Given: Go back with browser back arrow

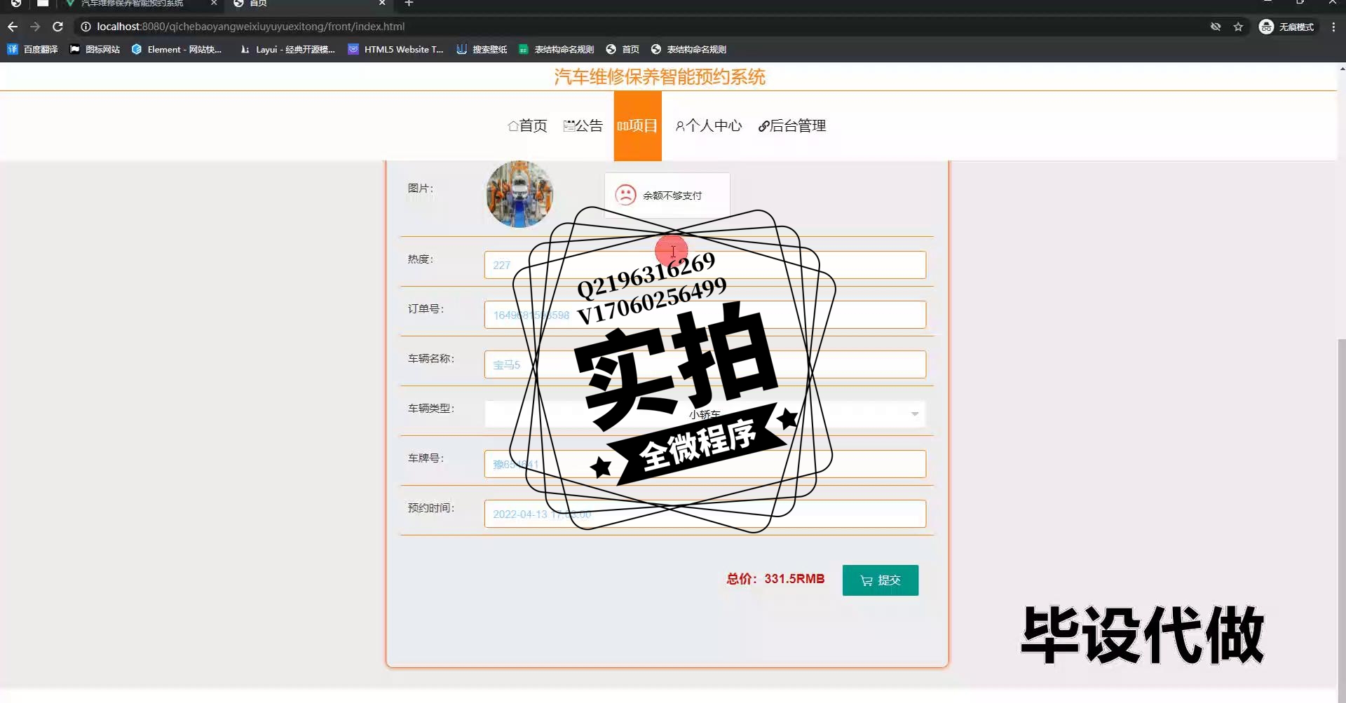Looking at the screenshot, I should tap(13, 27).
